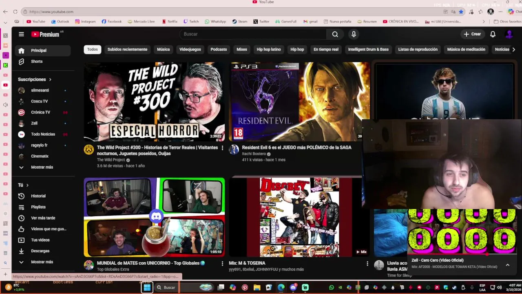Screen dimensions: 522x294
Task: Reload the page
Action: (15, 11)
